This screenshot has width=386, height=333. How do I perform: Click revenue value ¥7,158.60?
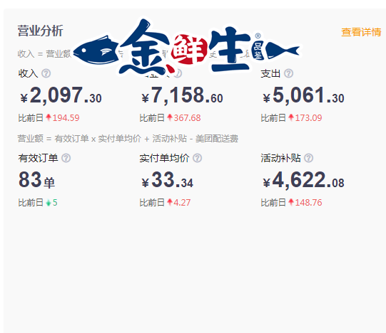182,95
